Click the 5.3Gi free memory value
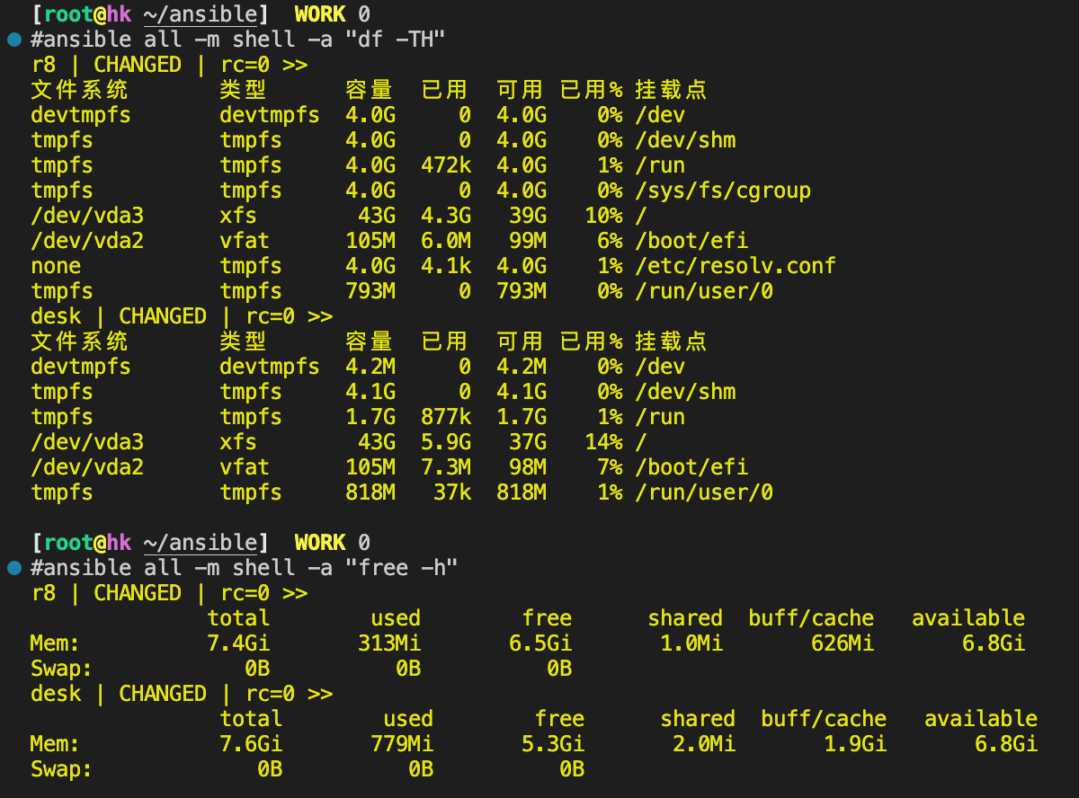The height and width of the screenshot is (798, 1079). point(553,744)
